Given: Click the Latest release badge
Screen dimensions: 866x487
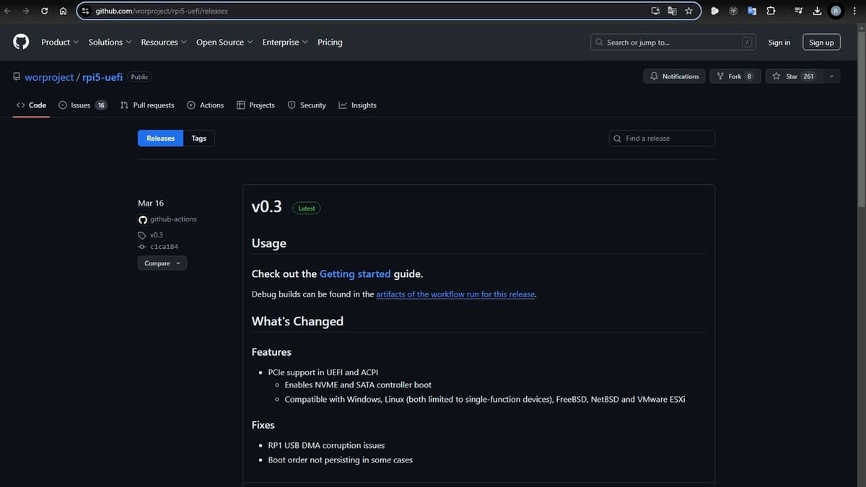Looking at the screenshot, I should [307, 208].
